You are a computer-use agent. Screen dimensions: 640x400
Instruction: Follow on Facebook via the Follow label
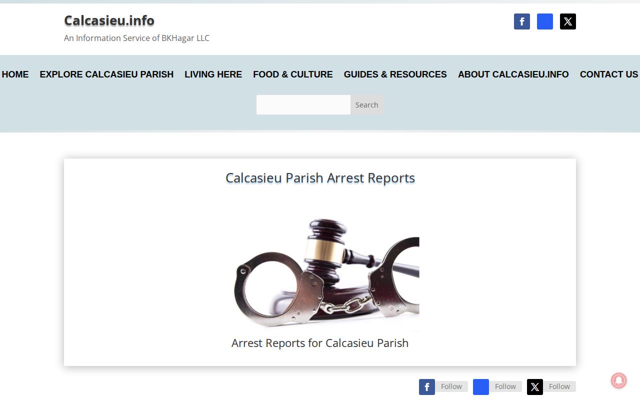point(451,386)
